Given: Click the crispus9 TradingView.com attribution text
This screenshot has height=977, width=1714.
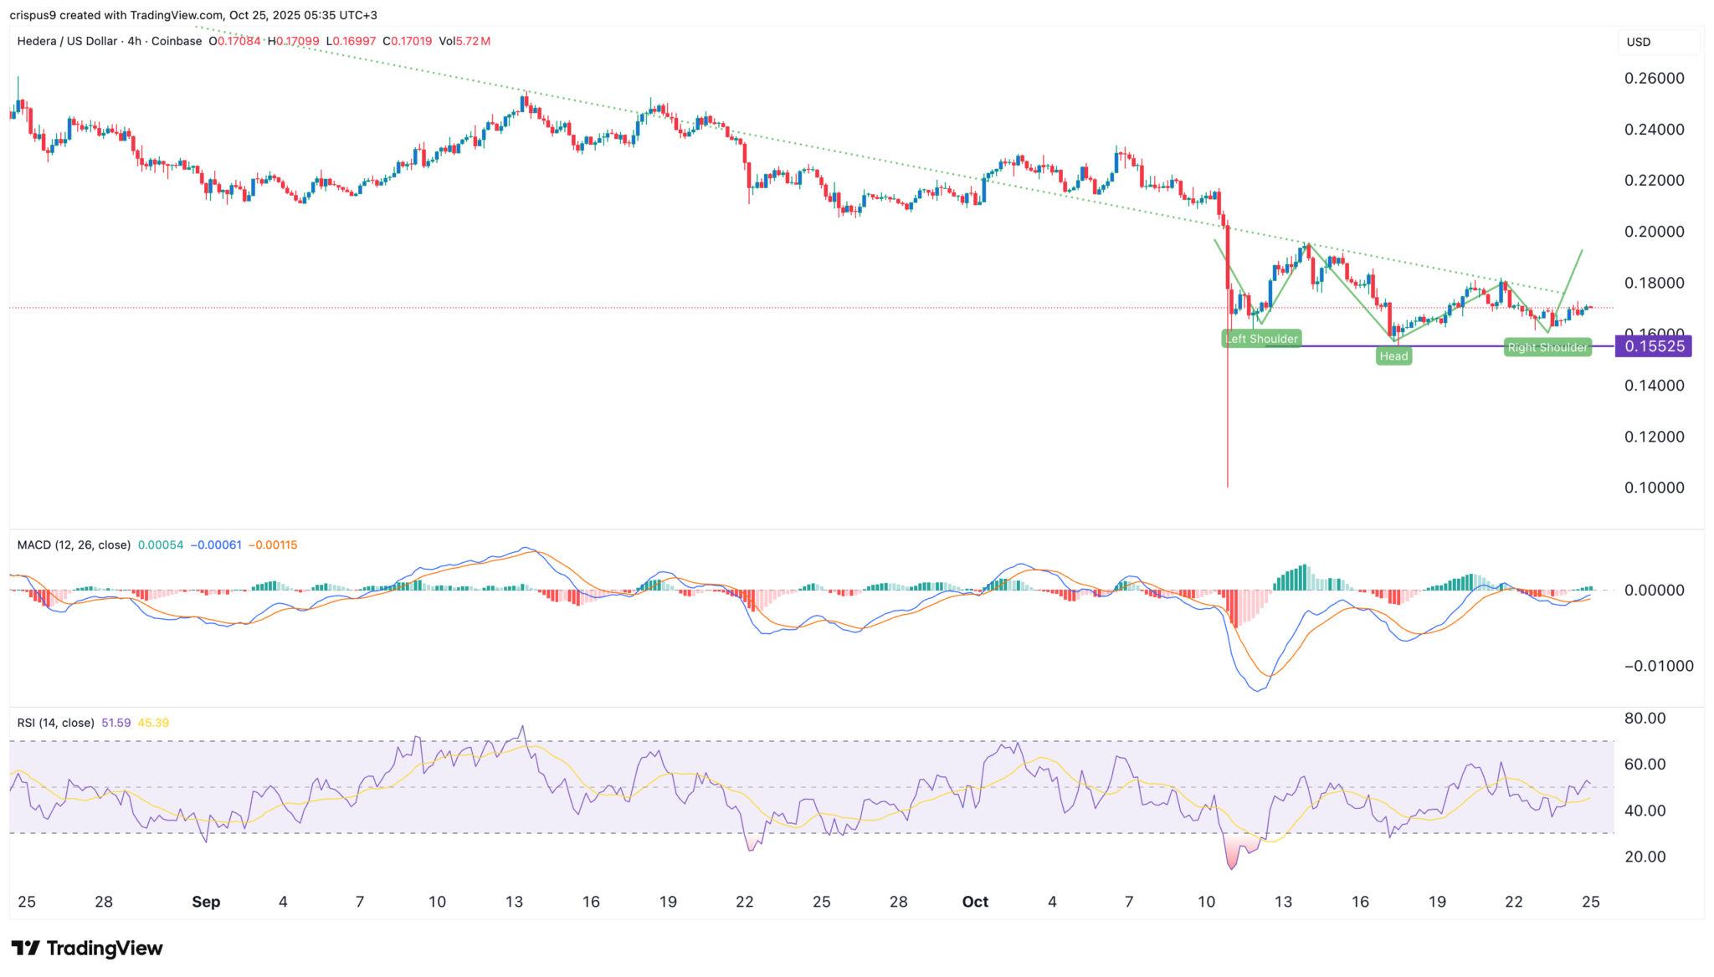Looking at the screenshot, I should point(193,15).
